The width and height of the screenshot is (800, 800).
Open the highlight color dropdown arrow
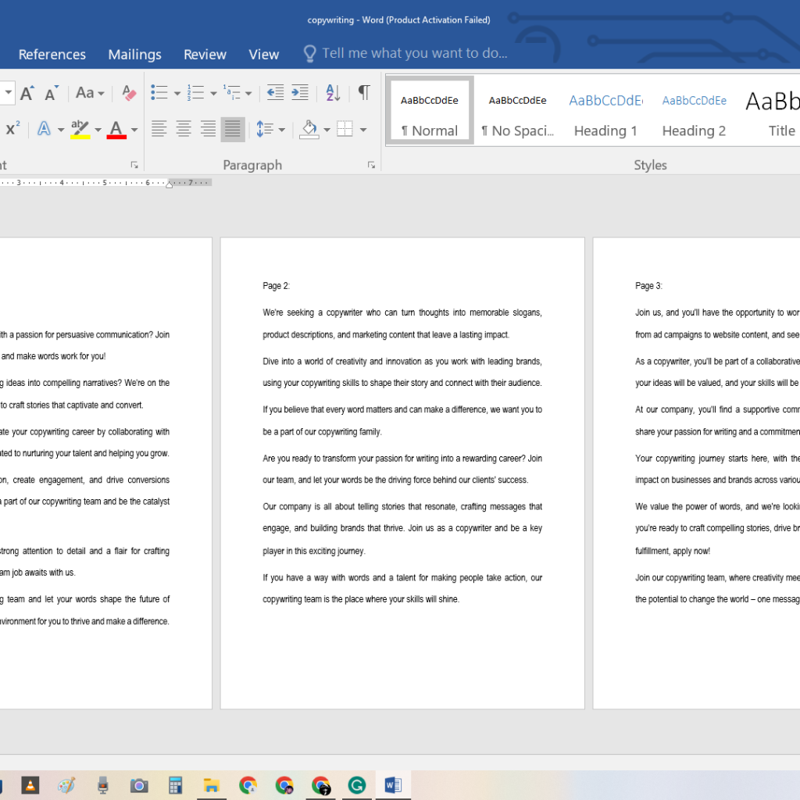click(x=98, y=130)
